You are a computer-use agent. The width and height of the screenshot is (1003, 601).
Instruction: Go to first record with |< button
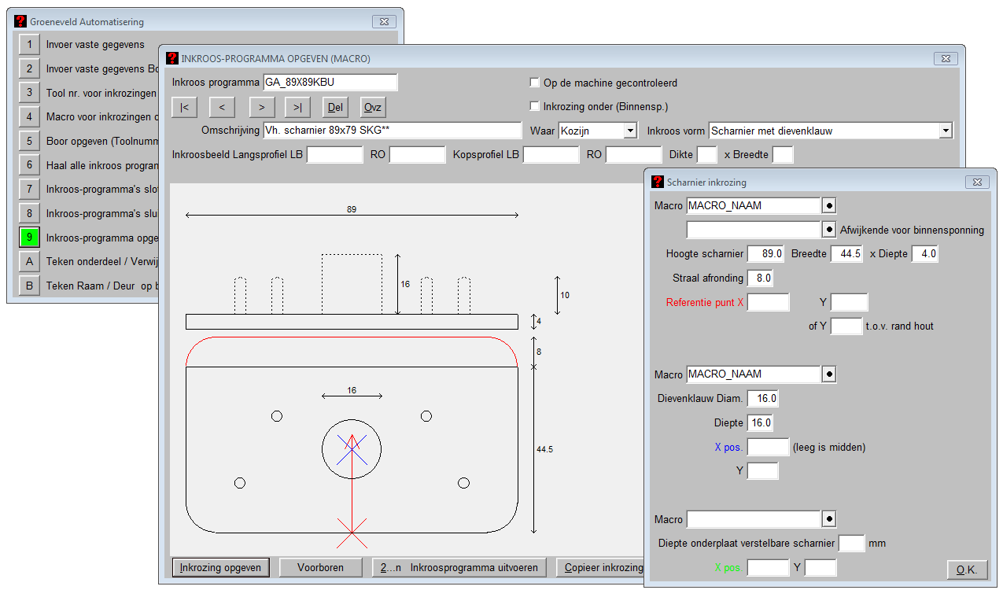(184, 107)
